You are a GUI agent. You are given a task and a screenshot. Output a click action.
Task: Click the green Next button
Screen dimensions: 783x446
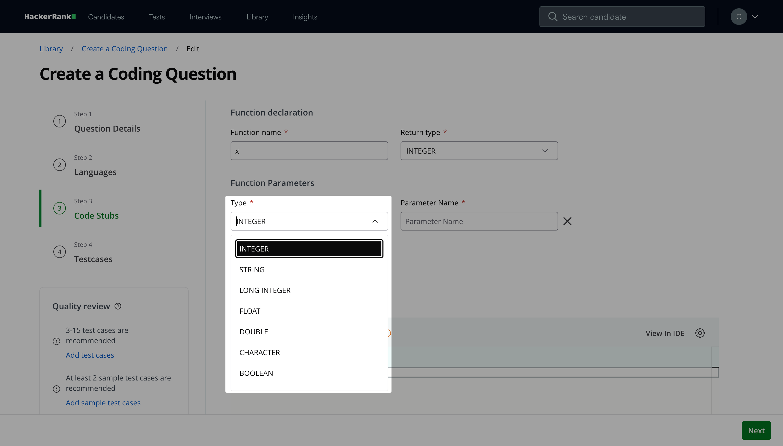(756, 430)
